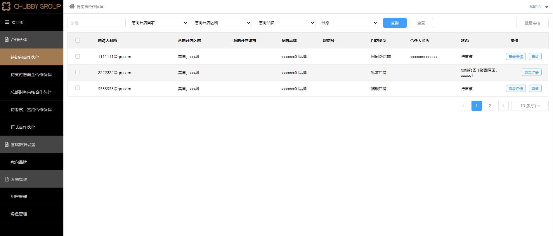Go to next page arrow
Image resolution: width=553 pixels, height=236 pixels.
pyautogui.click(x=503, y=106)
